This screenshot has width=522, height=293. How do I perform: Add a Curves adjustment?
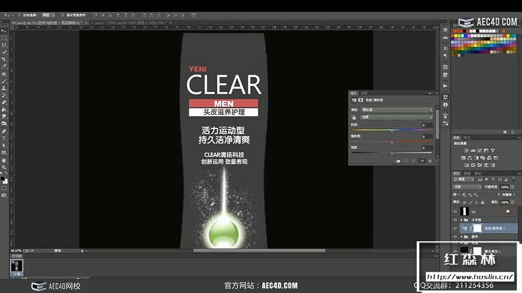click(480, 151)
